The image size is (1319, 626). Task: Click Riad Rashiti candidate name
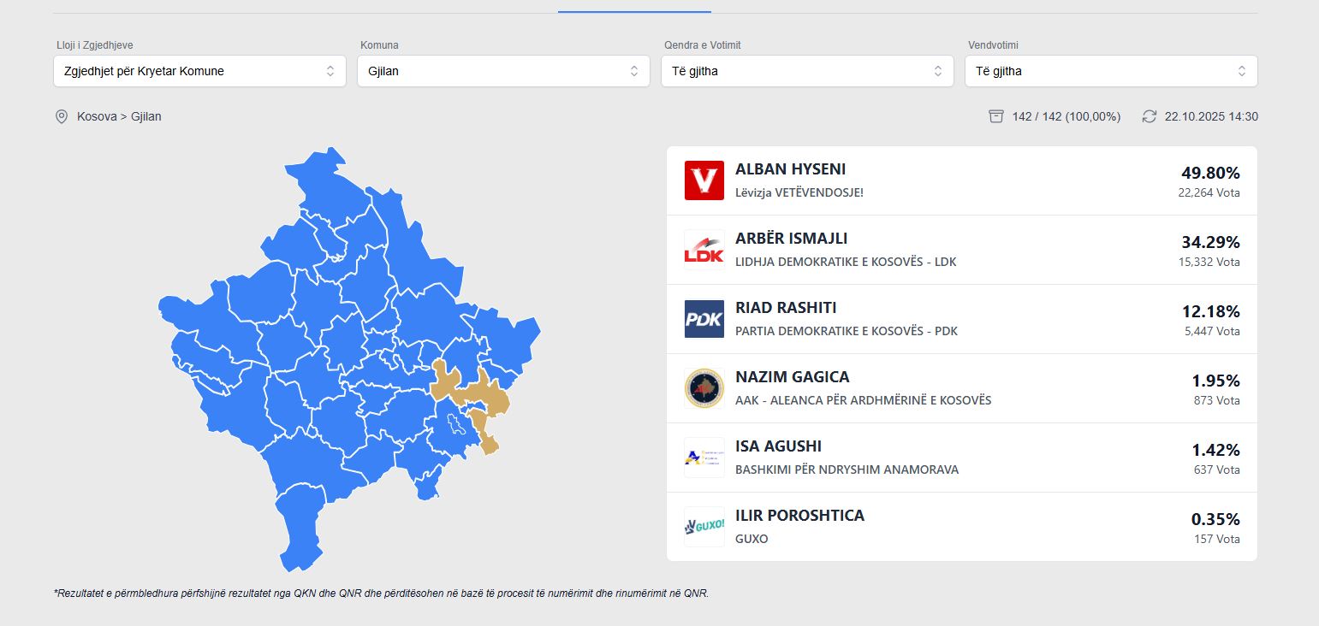click(786, 308)
